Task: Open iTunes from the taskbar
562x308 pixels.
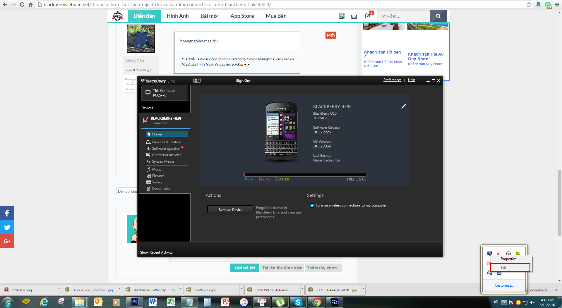Action: (x=244, y=302)
